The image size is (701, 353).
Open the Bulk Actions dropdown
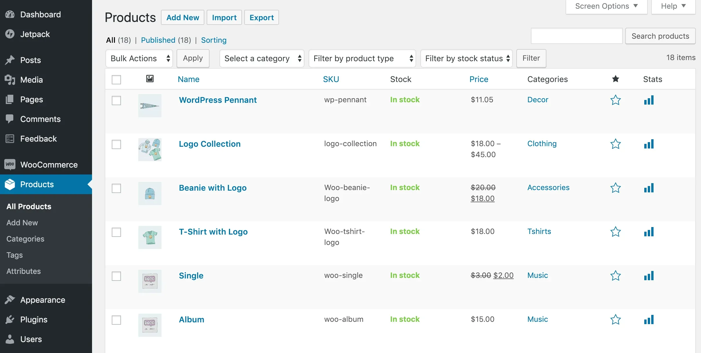point(139,58)
